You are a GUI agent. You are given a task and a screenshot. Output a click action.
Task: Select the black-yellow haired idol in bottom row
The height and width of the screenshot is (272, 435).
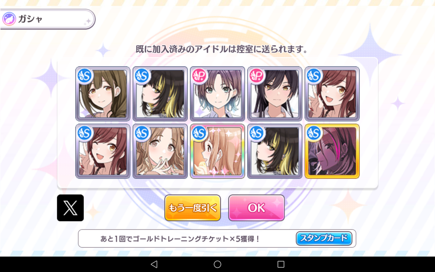tap(275, 151)
